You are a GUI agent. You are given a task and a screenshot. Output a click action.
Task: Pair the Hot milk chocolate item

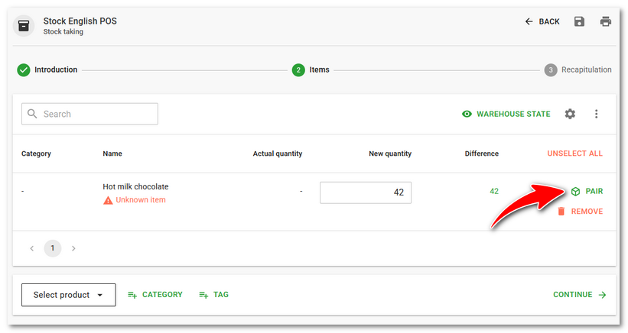tap(587, 192)
